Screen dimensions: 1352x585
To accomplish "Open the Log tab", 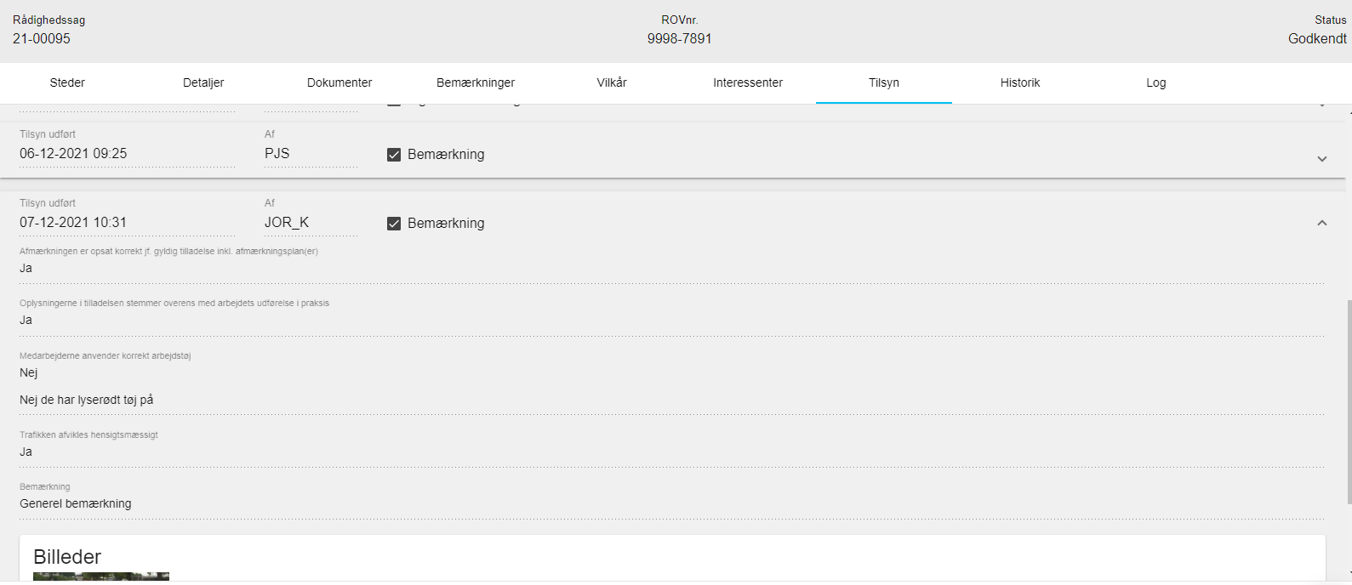I will tap(1155, 82).
